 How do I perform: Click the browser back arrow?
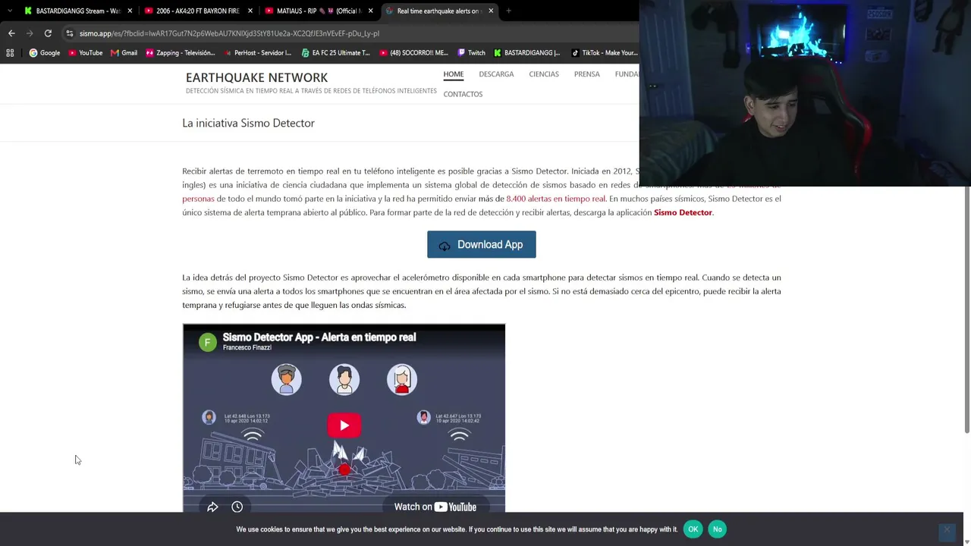[11, 33]
